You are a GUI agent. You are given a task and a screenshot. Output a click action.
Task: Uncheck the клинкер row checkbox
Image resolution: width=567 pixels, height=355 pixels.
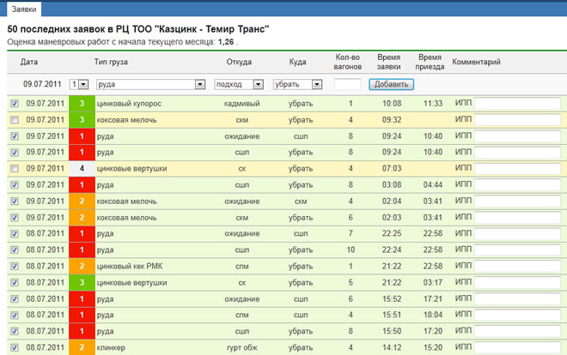[x=15, y=347]
